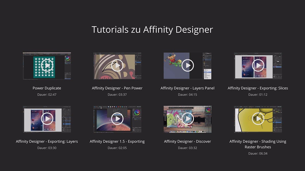Click the 'Dauer: 03:32' duration text

coord(188,148)
